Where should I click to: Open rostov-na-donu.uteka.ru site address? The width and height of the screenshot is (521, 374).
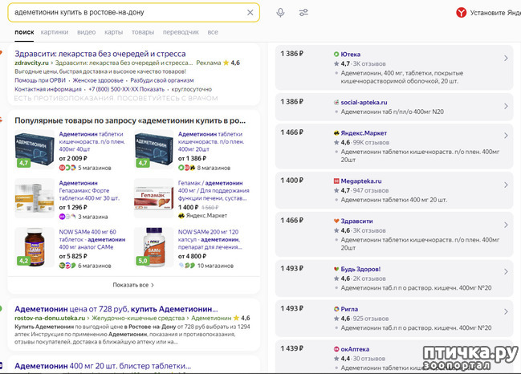click(x=50, y=318)
